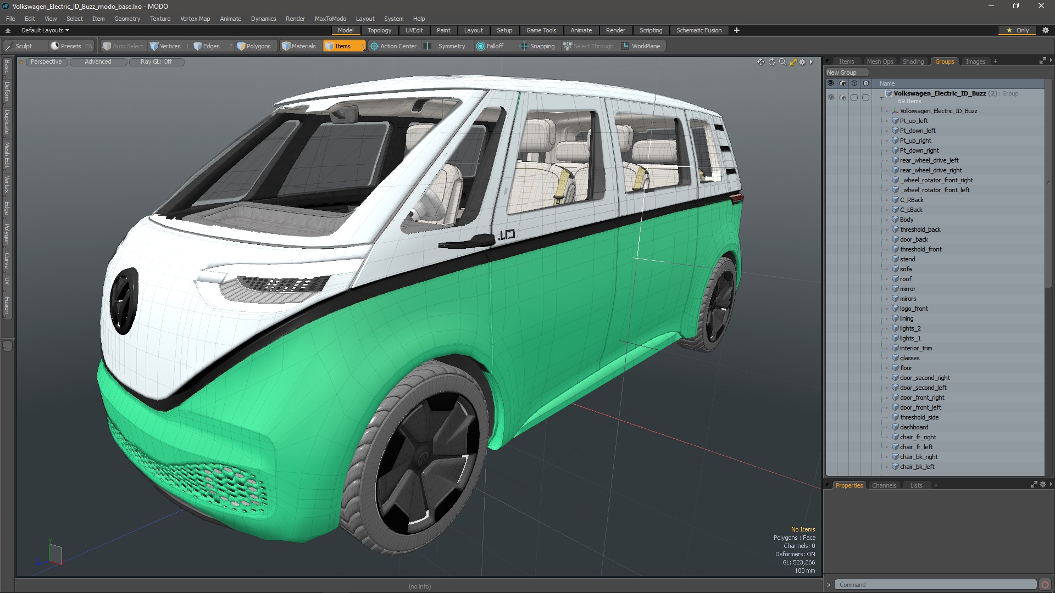Switch to the Items panel tab
Viewport: 1055px width, 593px height.
(846, 61)
